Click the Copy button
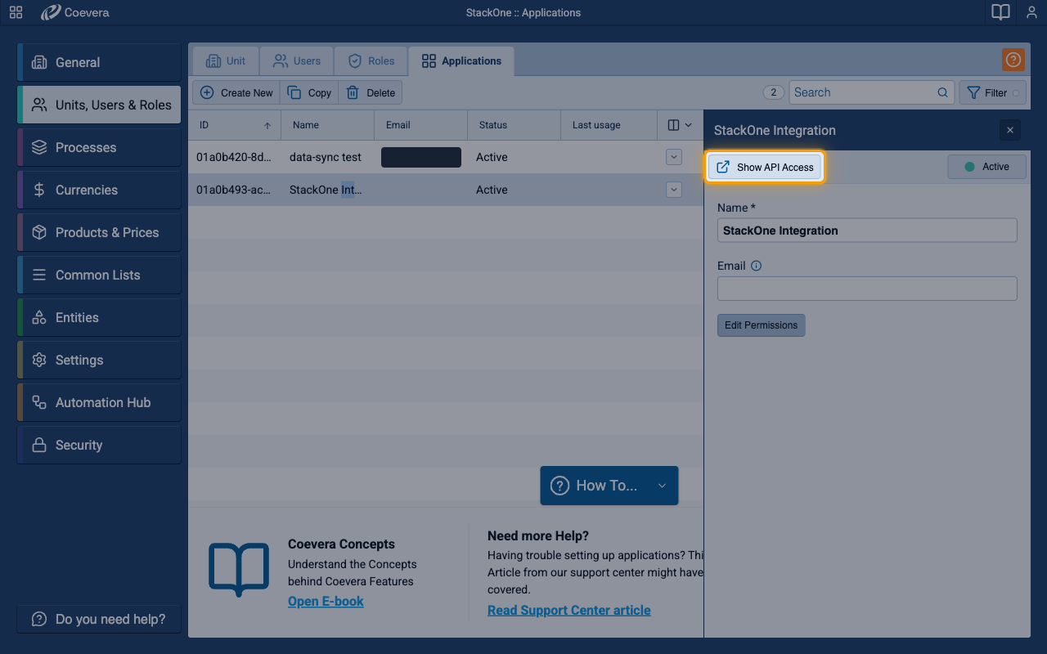 309,92
